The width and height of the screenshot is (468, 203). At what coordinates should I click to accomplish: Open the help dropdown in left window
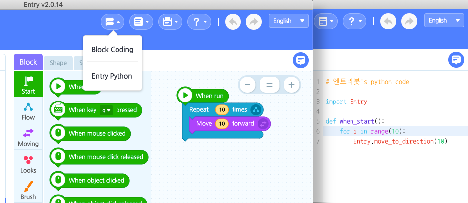pyautogui.click(x=199, y=22)
